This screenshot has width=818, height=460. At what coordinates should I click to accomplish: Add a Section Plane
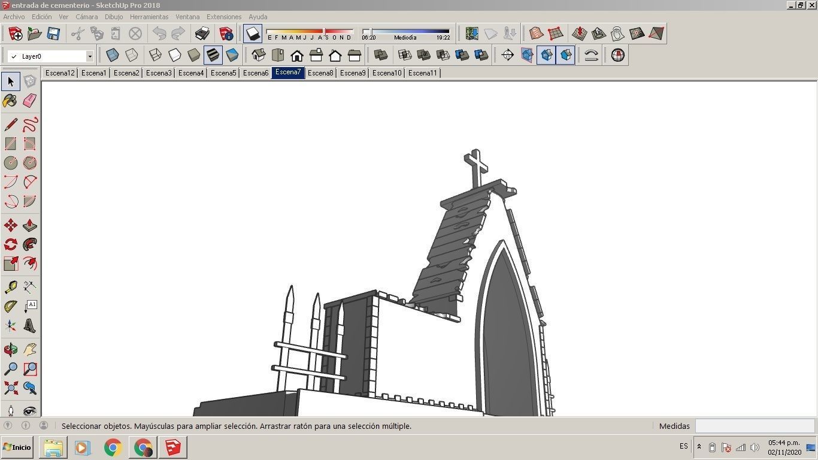pos(508,55)
